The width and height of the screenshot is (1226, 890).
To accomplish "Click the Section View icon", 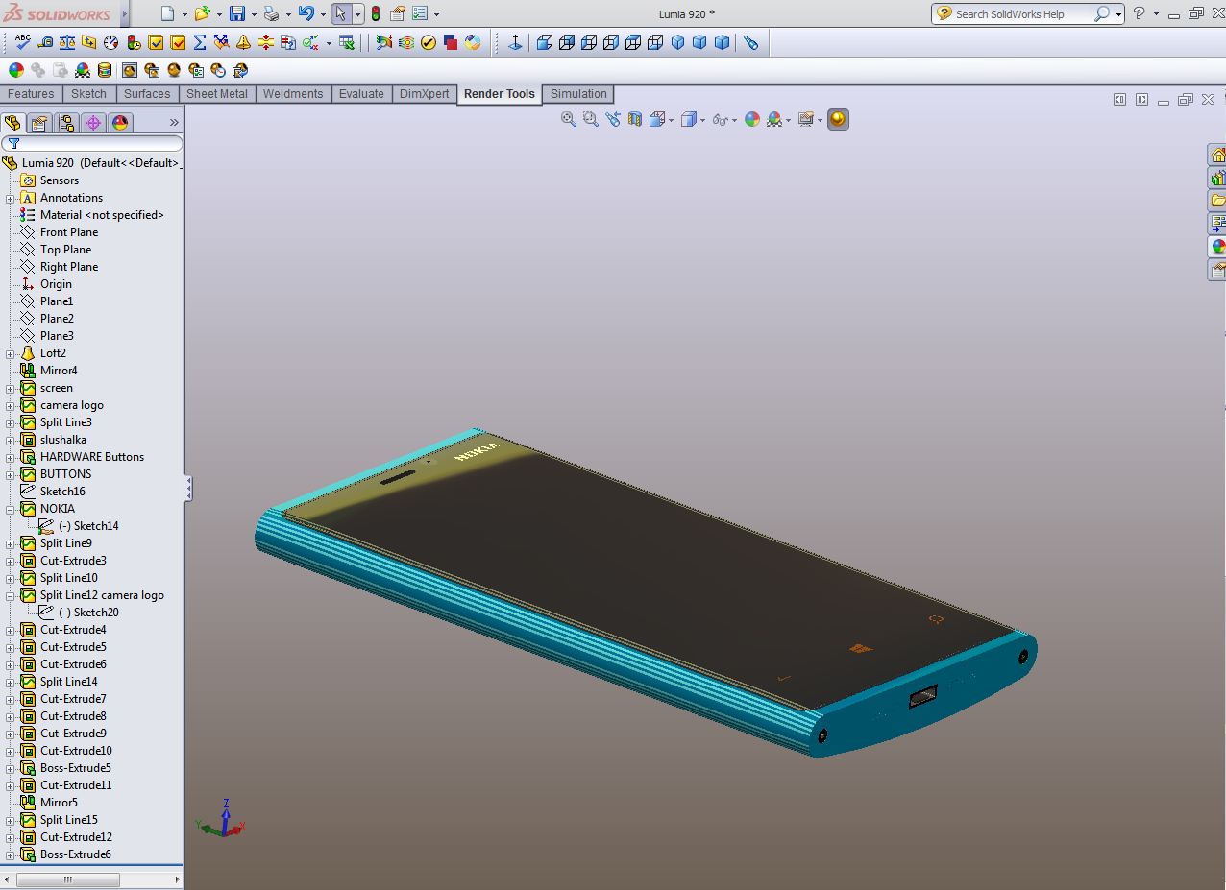I will [635, 119].
